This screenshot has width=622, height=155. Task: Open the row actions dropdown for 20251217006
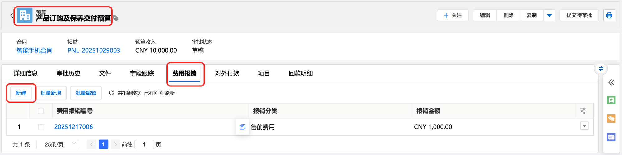pyautogui.click(x=584, y=126)
